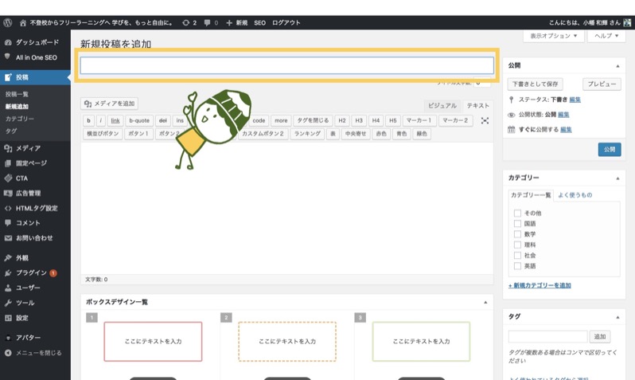Image resolution: width=635 pixels, height=380 pixels.
Task: Click the main text editor area
Action: (x=286, y=208)
